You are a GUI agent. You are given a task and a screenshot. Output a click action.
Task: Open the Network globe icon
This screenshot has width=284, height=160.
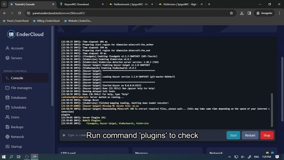click(x=8, y=136)
